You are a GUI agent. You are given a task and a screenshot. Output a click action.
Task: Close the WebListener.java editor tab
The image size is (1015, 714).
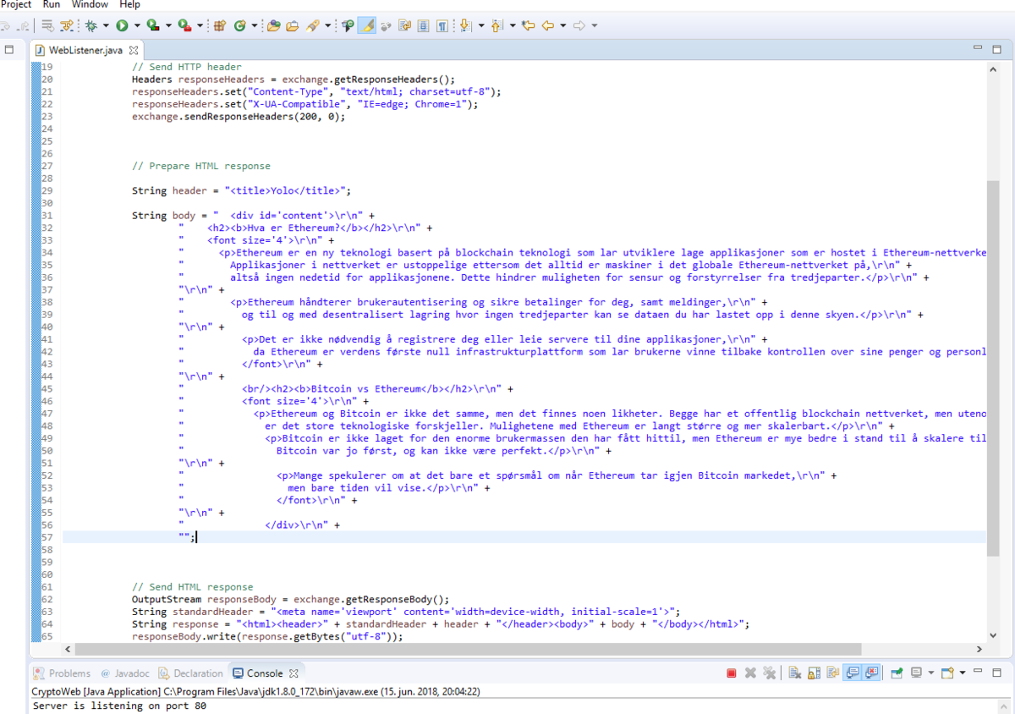[133, 50]
